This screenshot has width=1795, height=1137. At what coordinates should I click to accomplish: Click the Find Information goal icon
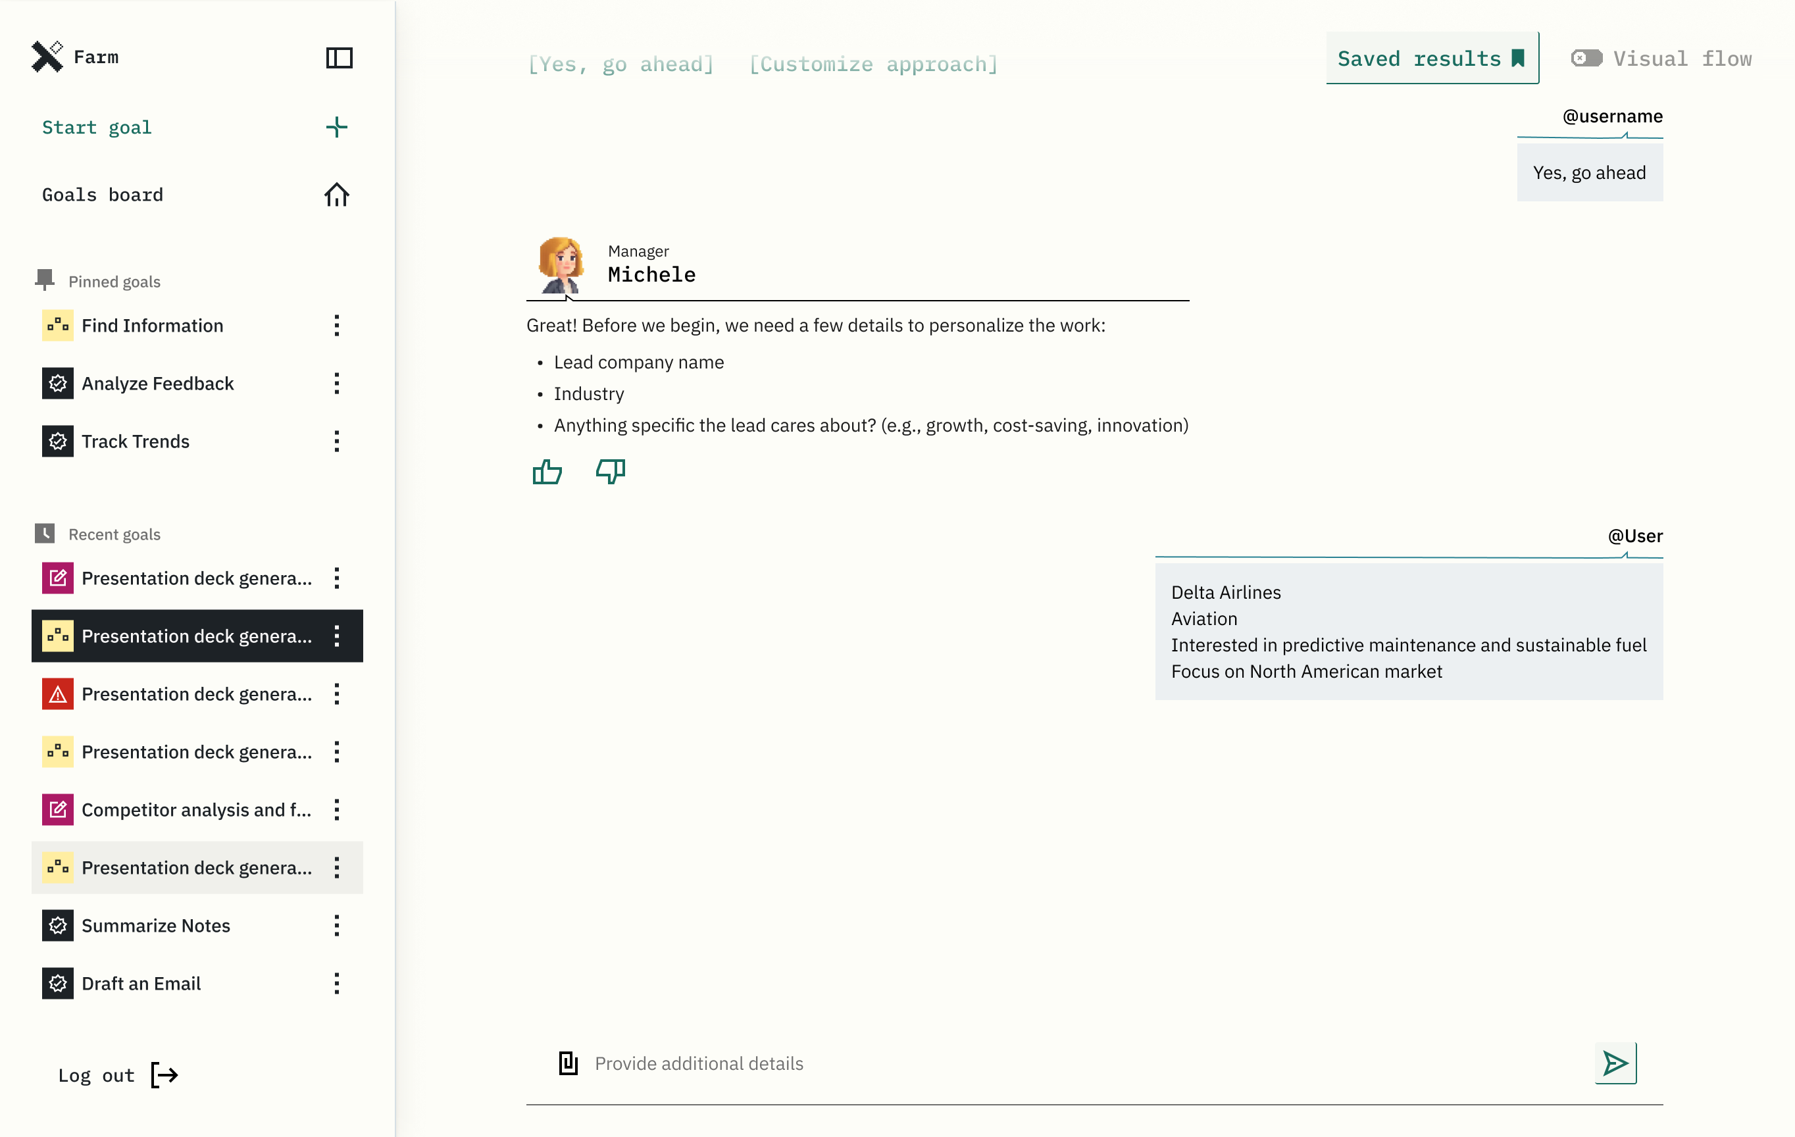click(x=57, y=325)
